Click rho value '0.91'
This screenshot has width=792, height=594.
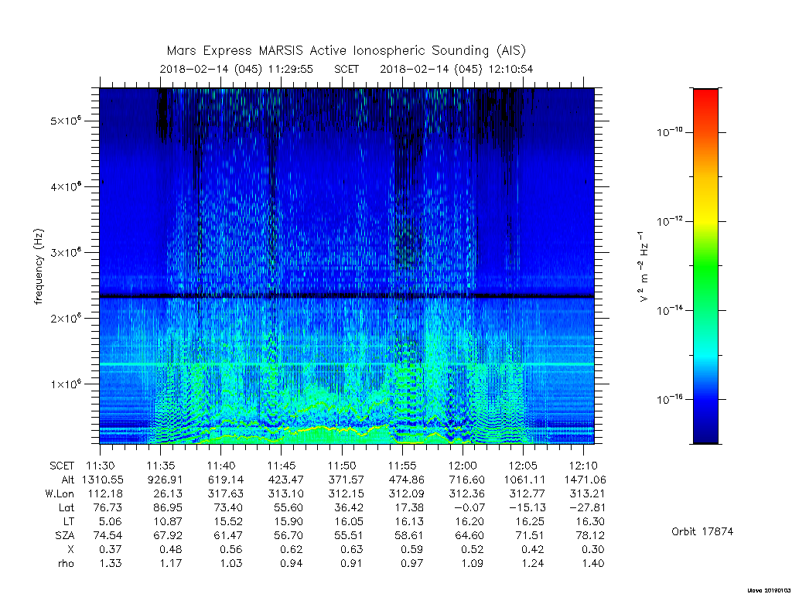[x=352, y=563]
